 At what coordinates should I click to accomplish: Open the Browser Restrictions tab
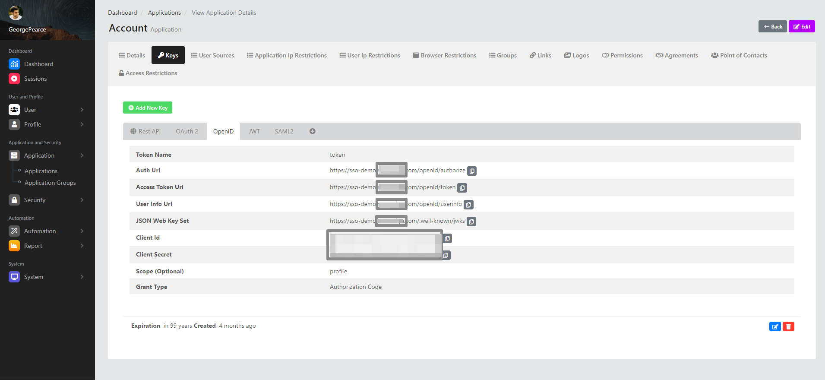pos(444,55)
